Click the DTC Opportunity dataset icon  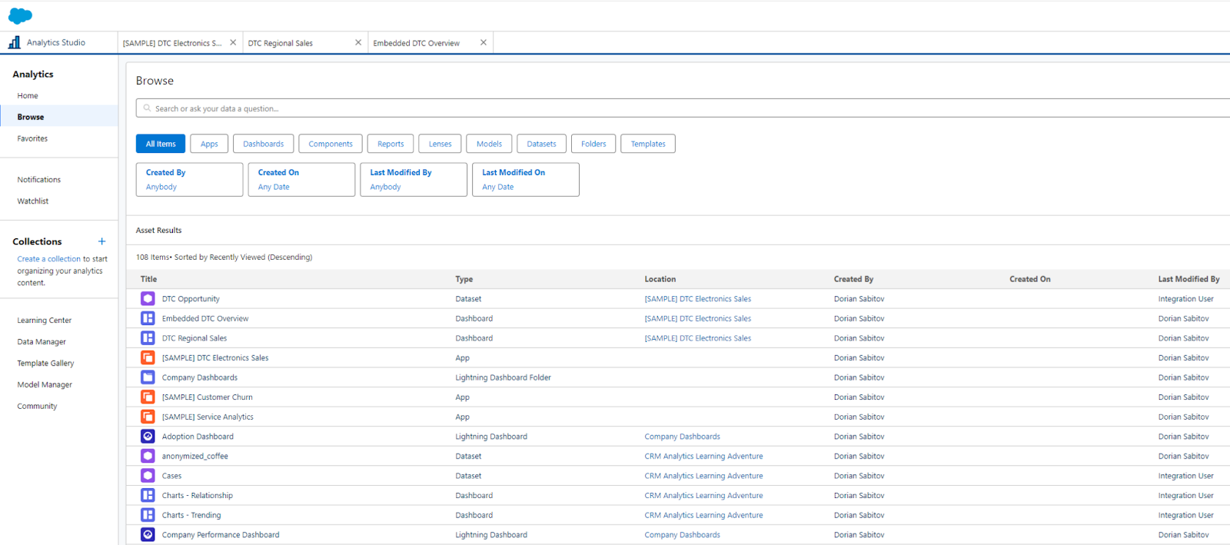click(x=148, y=299)
